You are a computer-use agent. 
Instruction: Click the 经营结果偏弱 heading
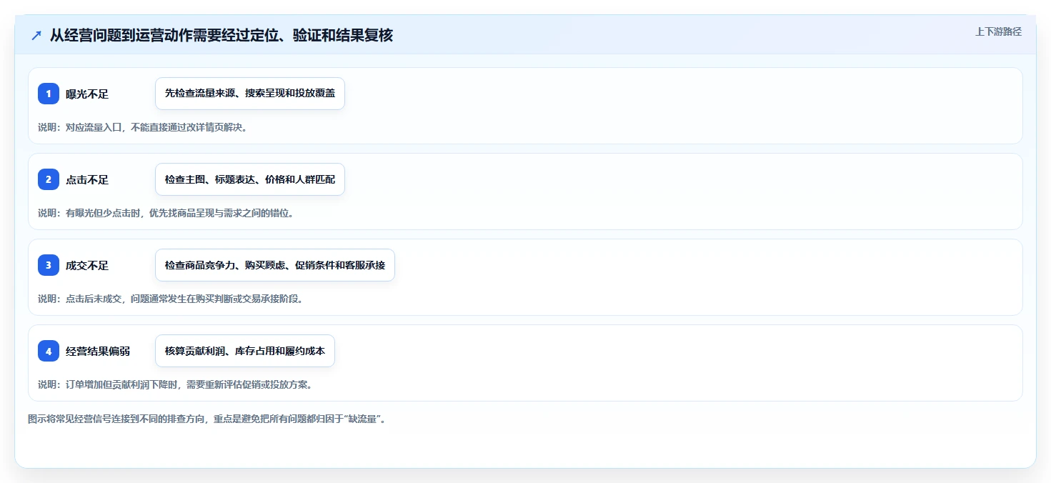click(x=98, y=351)
